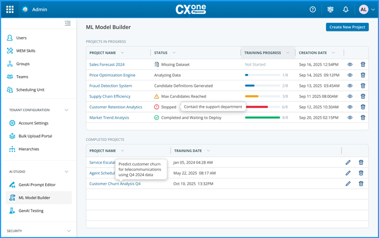Edit the Customer Churn Analysis Q4 project
This screenshot has height=238, width=379.
pyautogui.click(x=348, y=184)
